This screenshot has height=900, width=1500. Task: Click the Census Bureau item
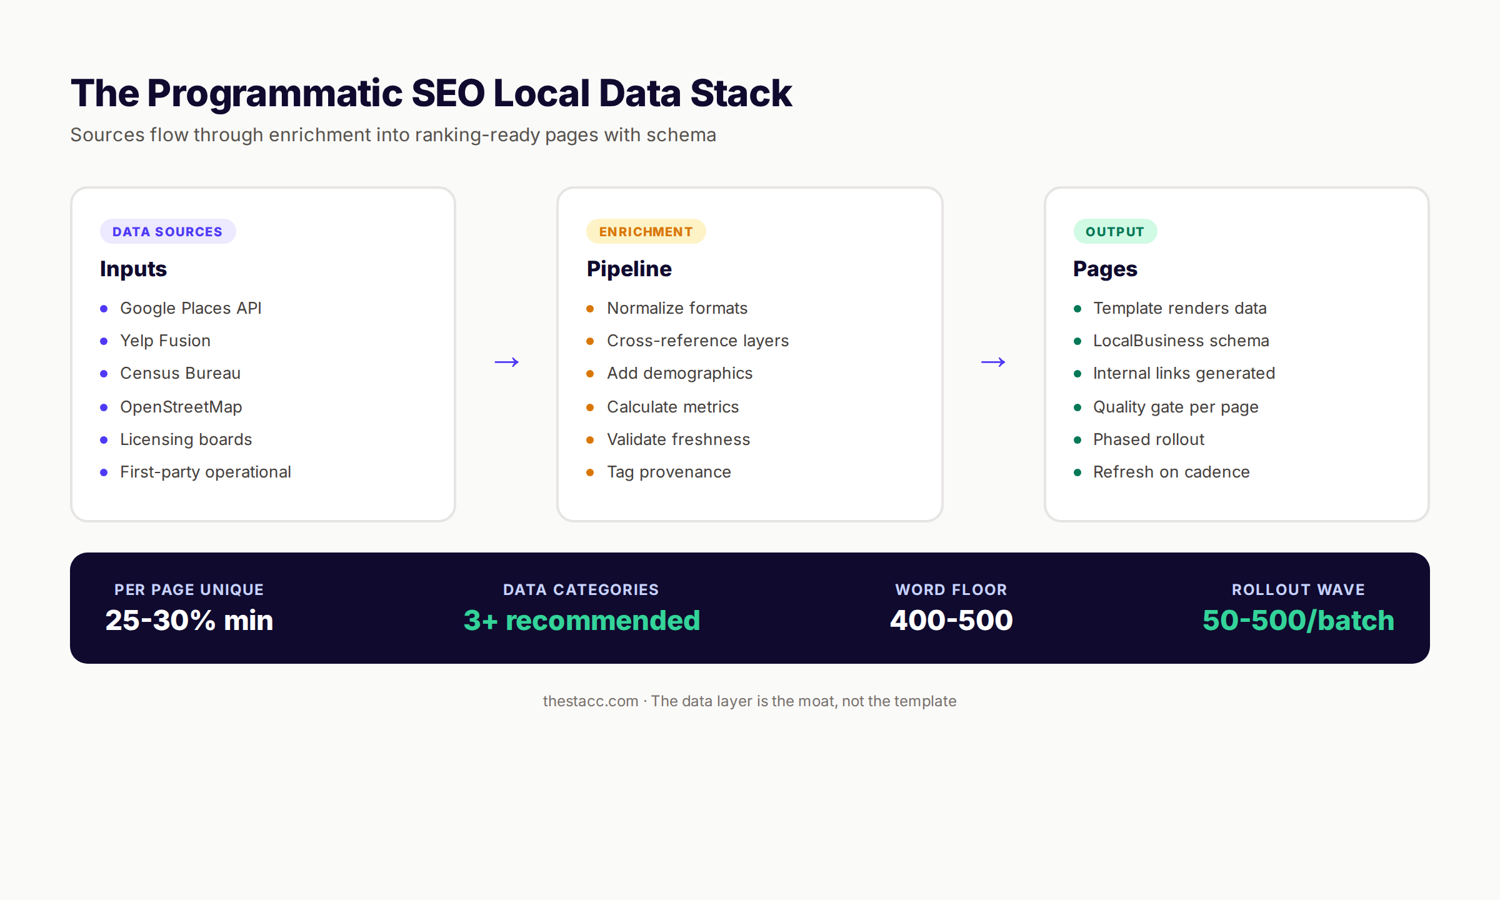180,373
